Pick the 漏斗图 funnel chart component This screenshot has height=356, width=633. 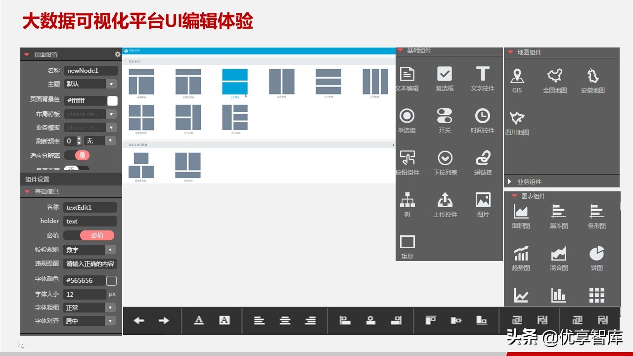pyautogui.click(x=559, y=216)
